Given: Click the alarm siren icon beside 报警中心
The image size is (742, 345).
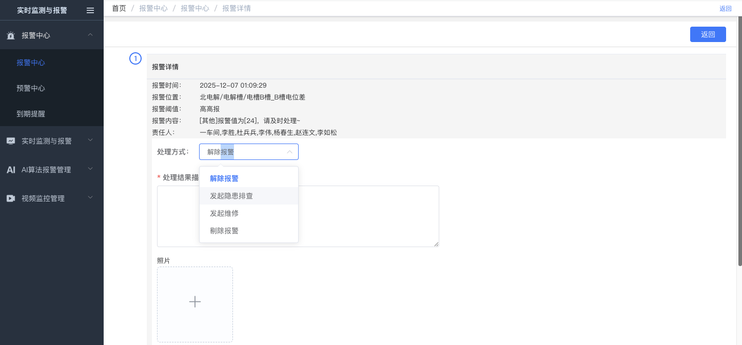Looking at the screenshot, I should click(x=11, y=36).
